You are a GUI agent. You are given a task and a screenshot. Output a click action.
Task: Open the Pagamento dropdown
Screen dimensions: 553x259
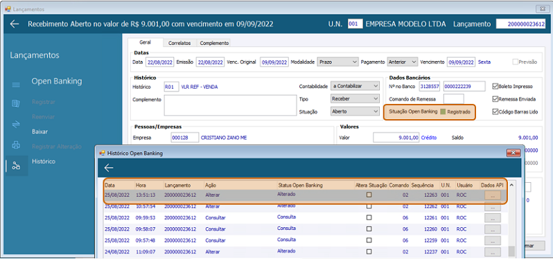tap(403, 62)
